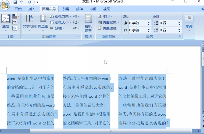Switch to the 视图 tab

pos(107,9)
